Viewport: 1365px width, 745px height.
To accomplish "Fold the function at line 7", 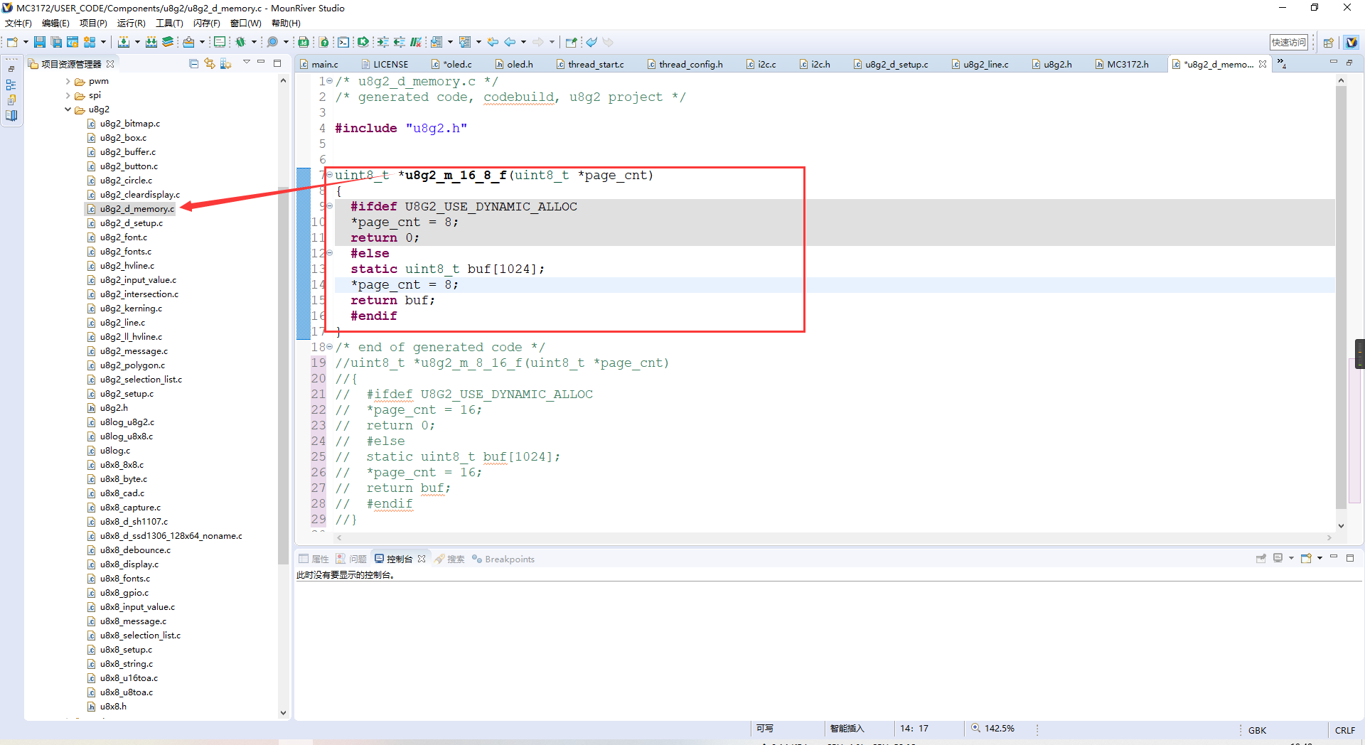I will tap(330, 175).
